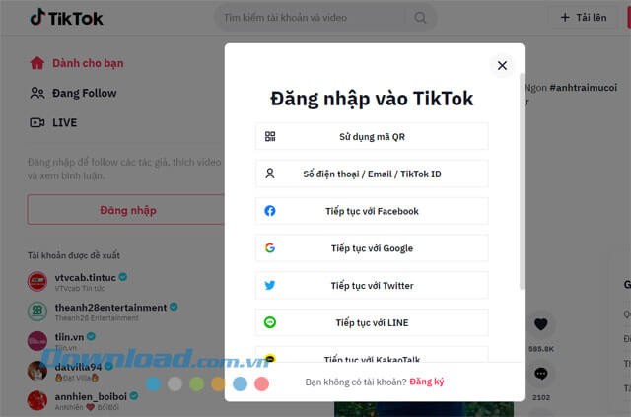The image size is (631, 417).
Task: Click the #anhtraimucoi hashtag
Action: pyautogui.click(x=583, y=88)
